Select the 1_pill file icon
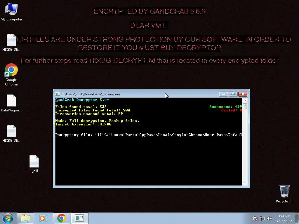 [34, 164]
